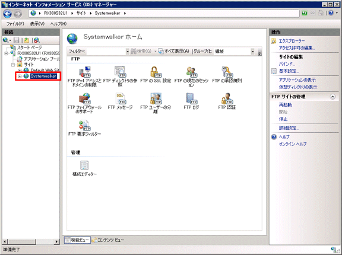Open FTP ファイアウォールのサポート

point(84,103)
